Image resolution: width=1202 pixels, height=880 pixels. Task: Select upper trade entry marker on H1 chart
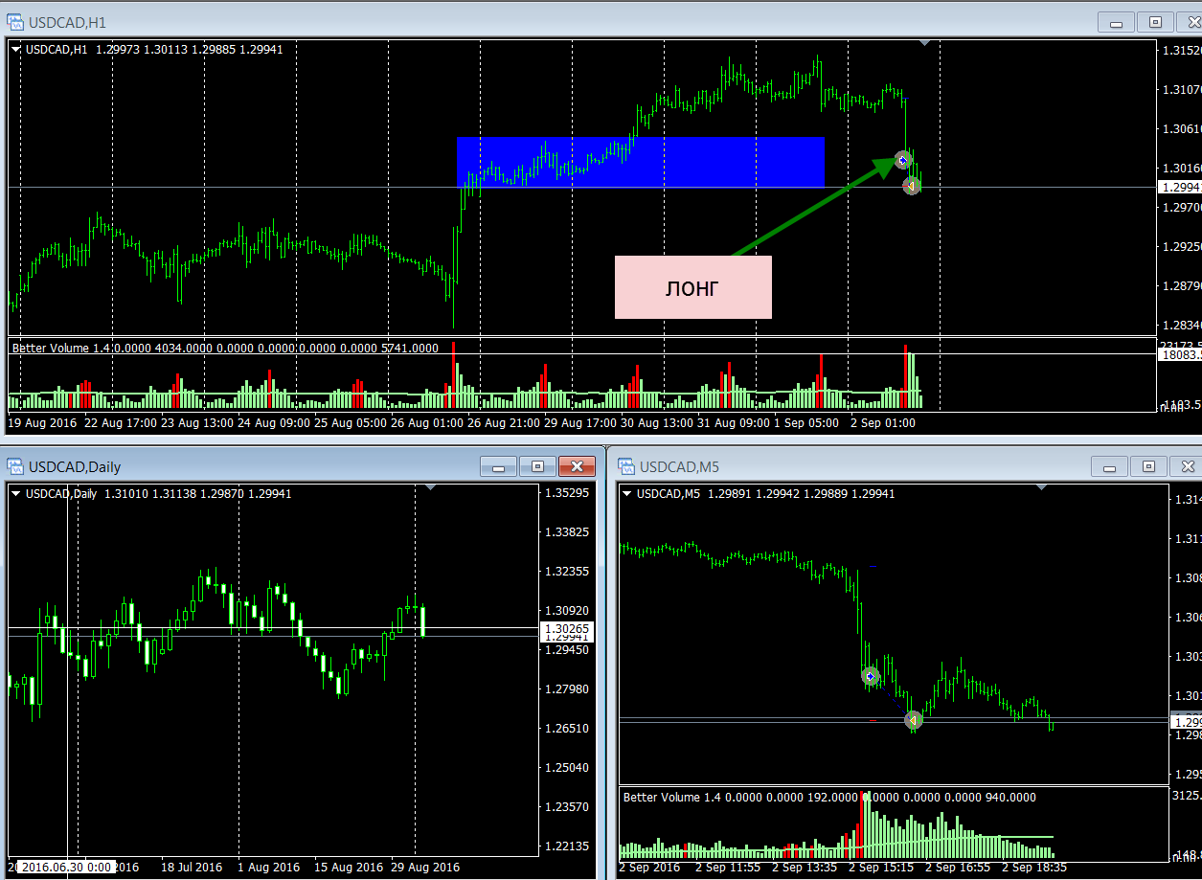click(902, 160)
